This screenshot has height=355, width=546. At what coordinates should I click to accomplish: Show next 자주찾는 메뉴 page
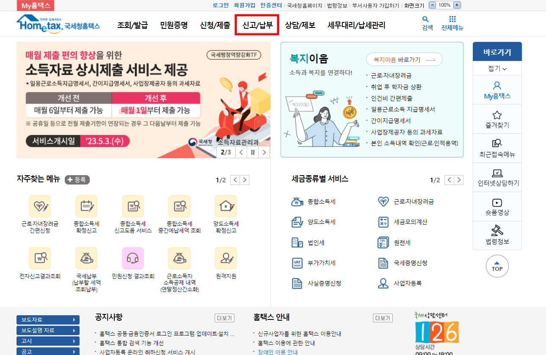pos(244,180)
